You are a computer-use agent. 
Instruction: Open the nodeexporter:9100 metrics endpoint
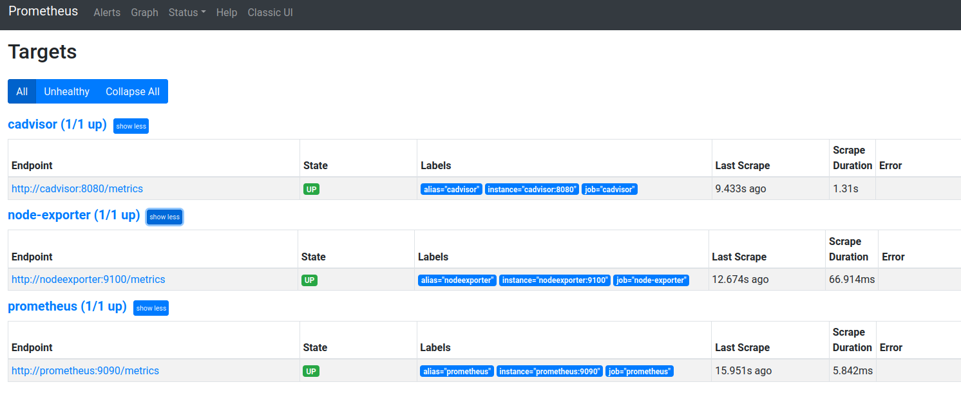click(x=88, y=280)
